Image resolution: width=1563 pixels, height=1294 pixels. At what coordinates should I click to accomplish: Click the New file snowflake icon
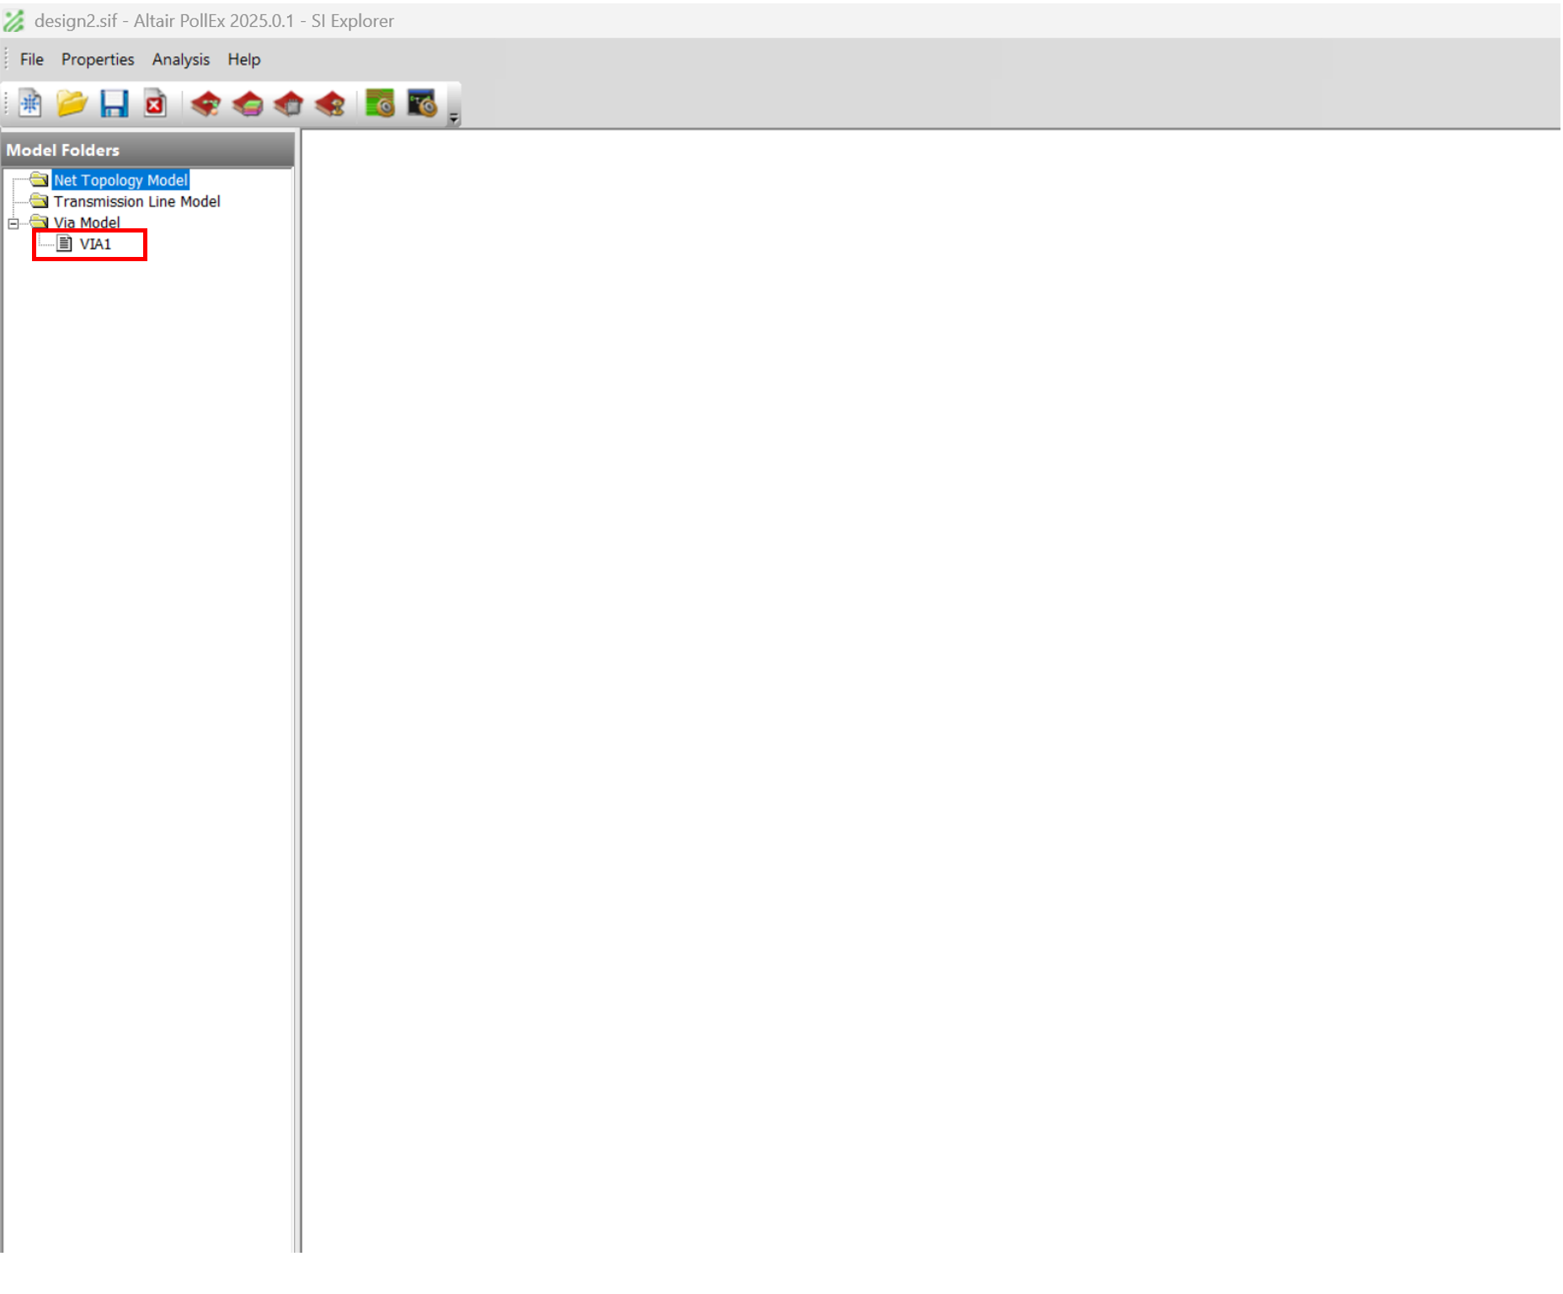30,104
